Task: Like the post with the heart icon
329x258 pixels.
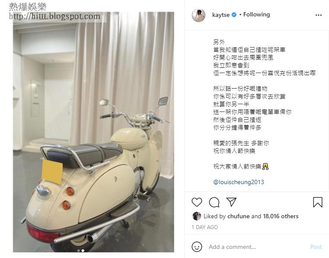Action: (x=197, y=202)
